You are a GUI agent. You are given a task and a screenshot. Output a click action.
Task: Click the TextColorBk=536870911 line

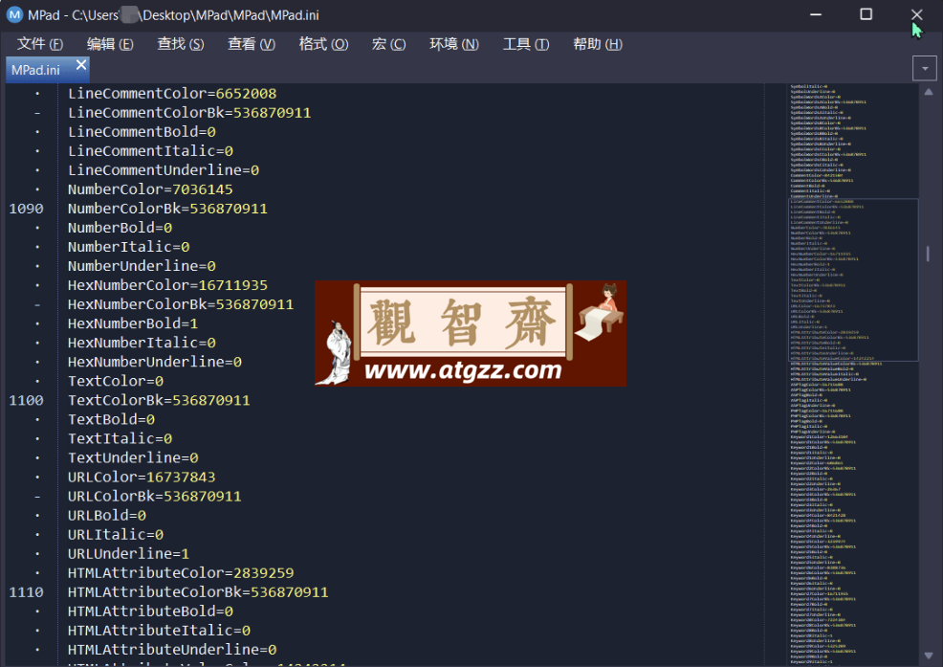[159, 400]
